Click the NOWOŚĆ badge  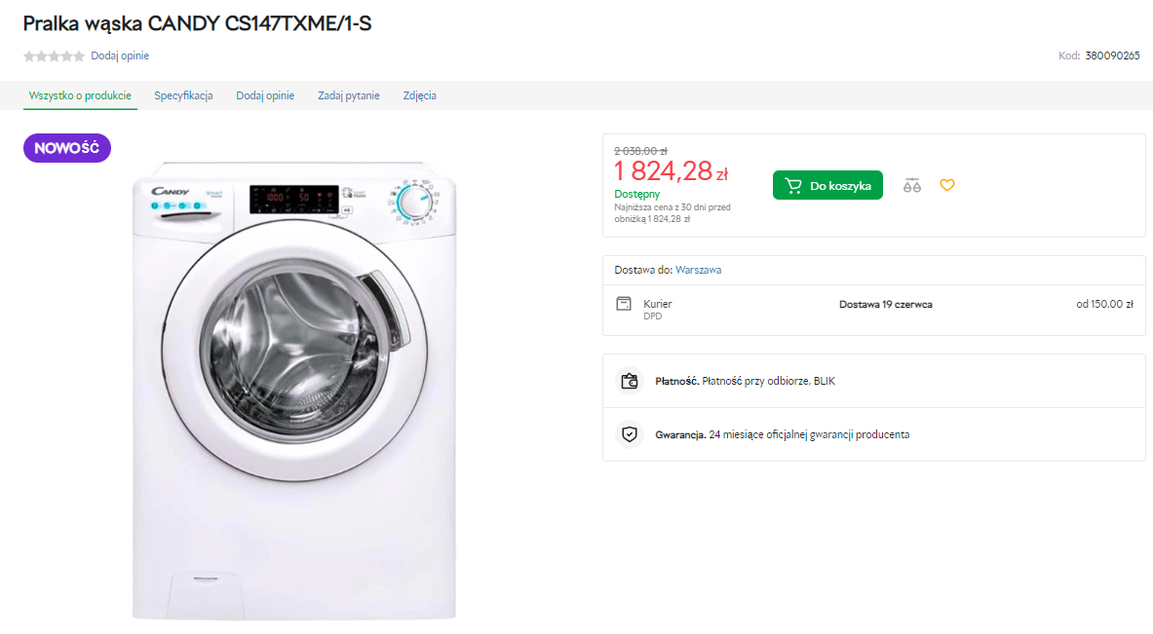coord(67,148)
